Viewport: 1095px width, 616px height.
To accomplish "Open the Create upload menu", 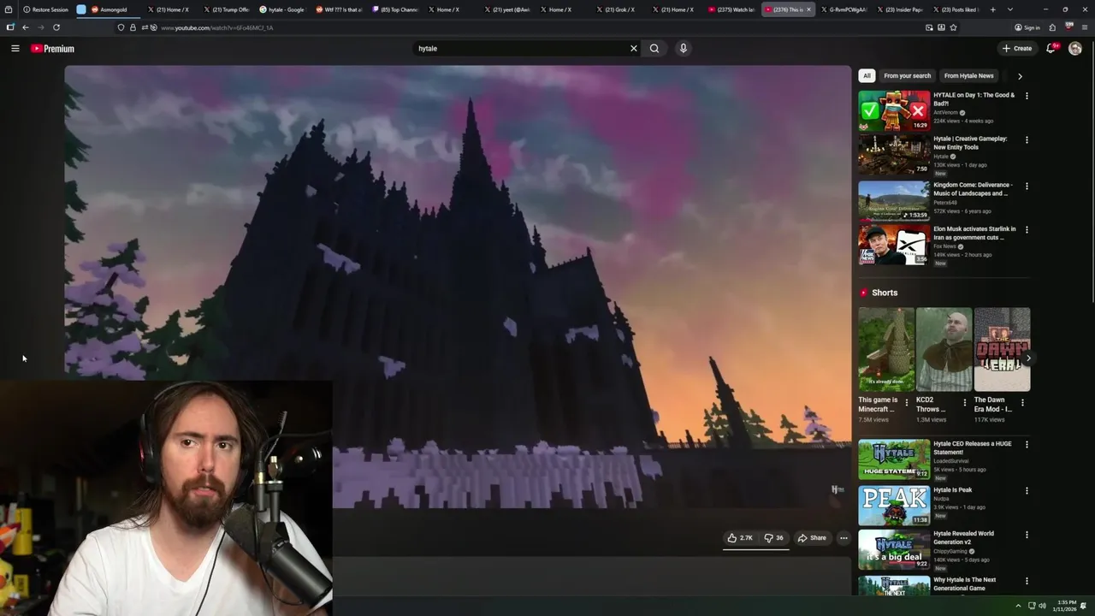I will click(x=1017, y=49).
